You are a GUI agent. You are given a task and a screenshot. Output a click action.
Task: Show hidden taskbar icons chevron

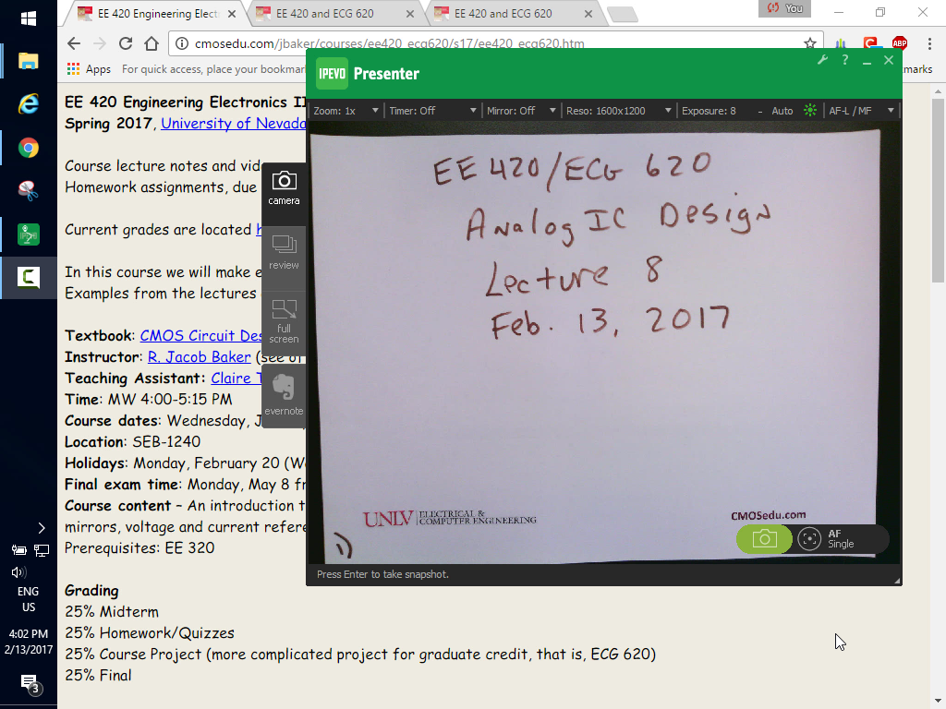pyautogui.click(x=41, y=528)
